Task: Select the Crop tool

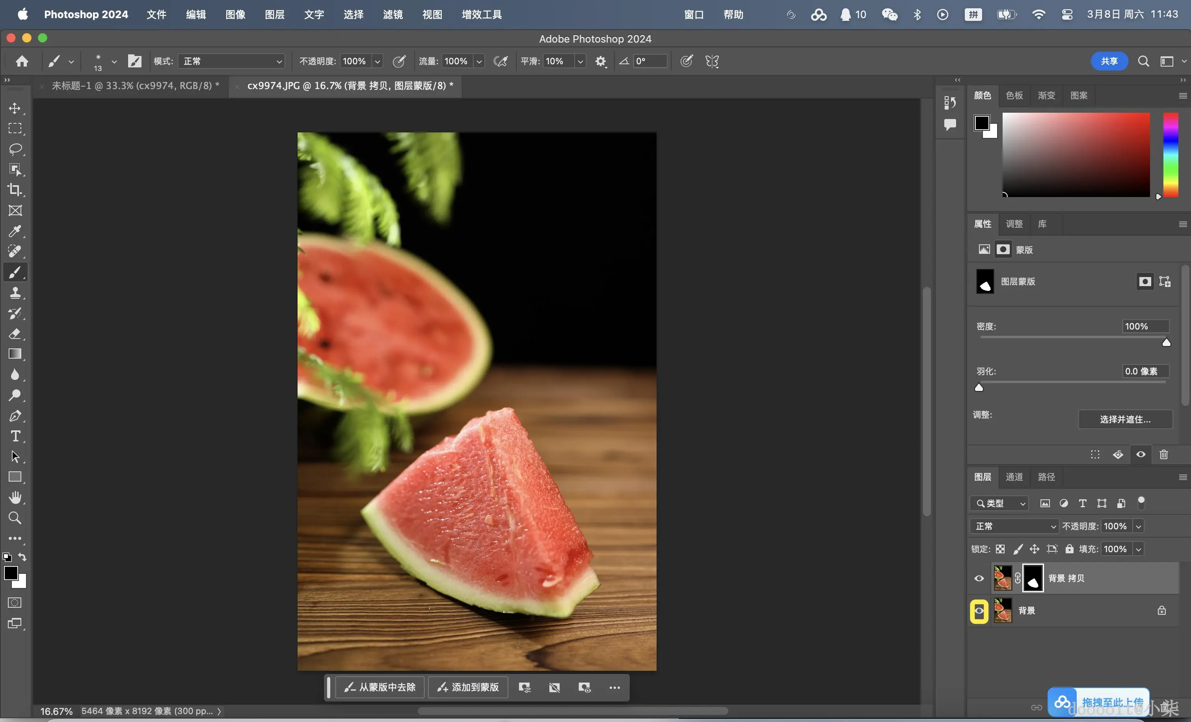Action: (15, 190)
